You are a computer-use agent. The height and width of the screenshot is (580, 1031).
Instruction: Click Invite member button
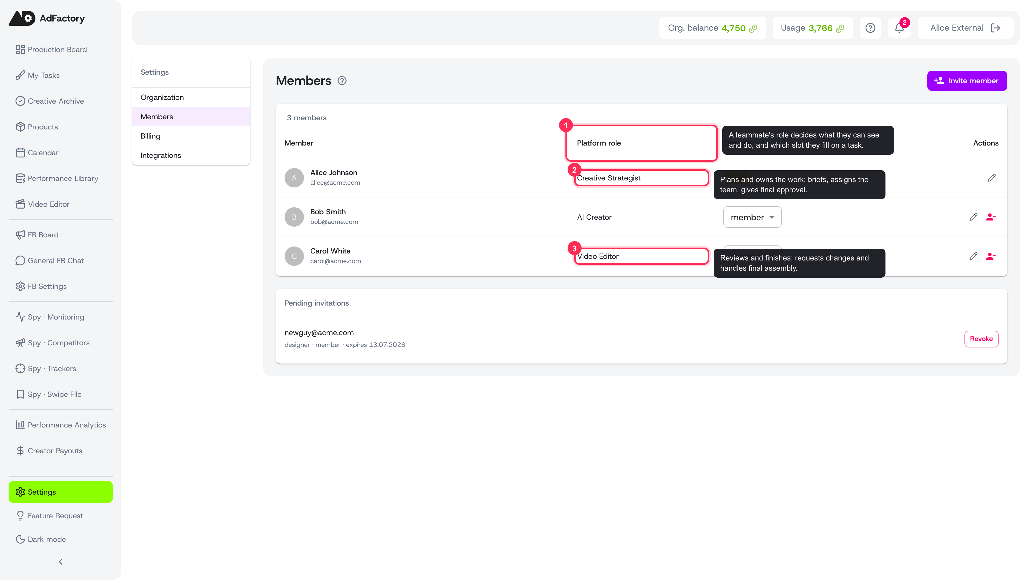pos(967,81)
